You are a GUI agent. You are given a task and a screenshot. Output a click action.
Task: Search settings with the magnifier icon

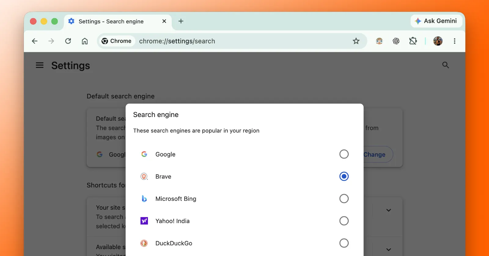446,65
